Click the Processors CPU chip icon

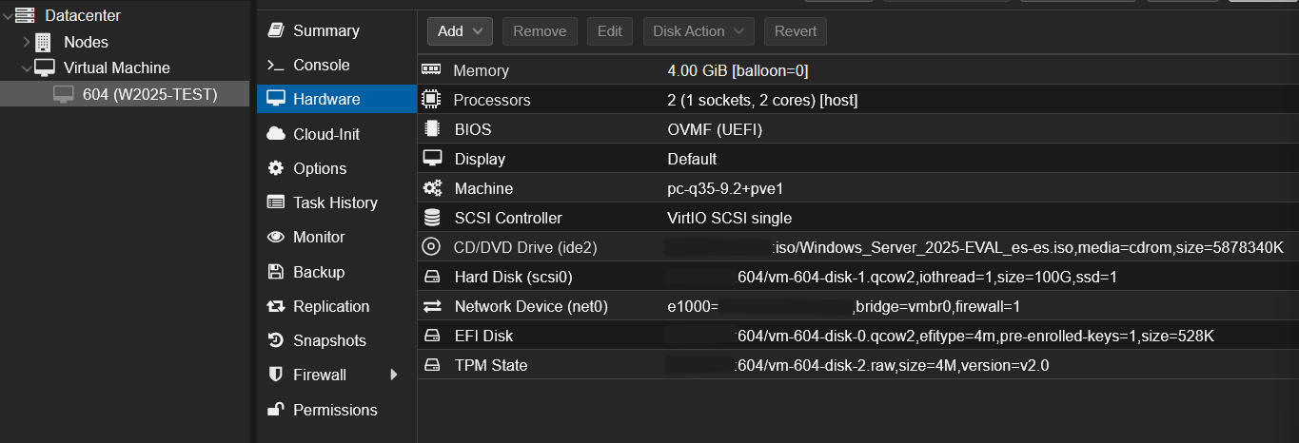pyautogui.click(x=431, y=100)
